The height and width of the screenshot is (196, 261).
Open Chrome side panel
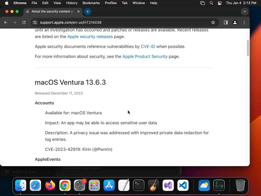pyautogui.click(x=226, y=22)
